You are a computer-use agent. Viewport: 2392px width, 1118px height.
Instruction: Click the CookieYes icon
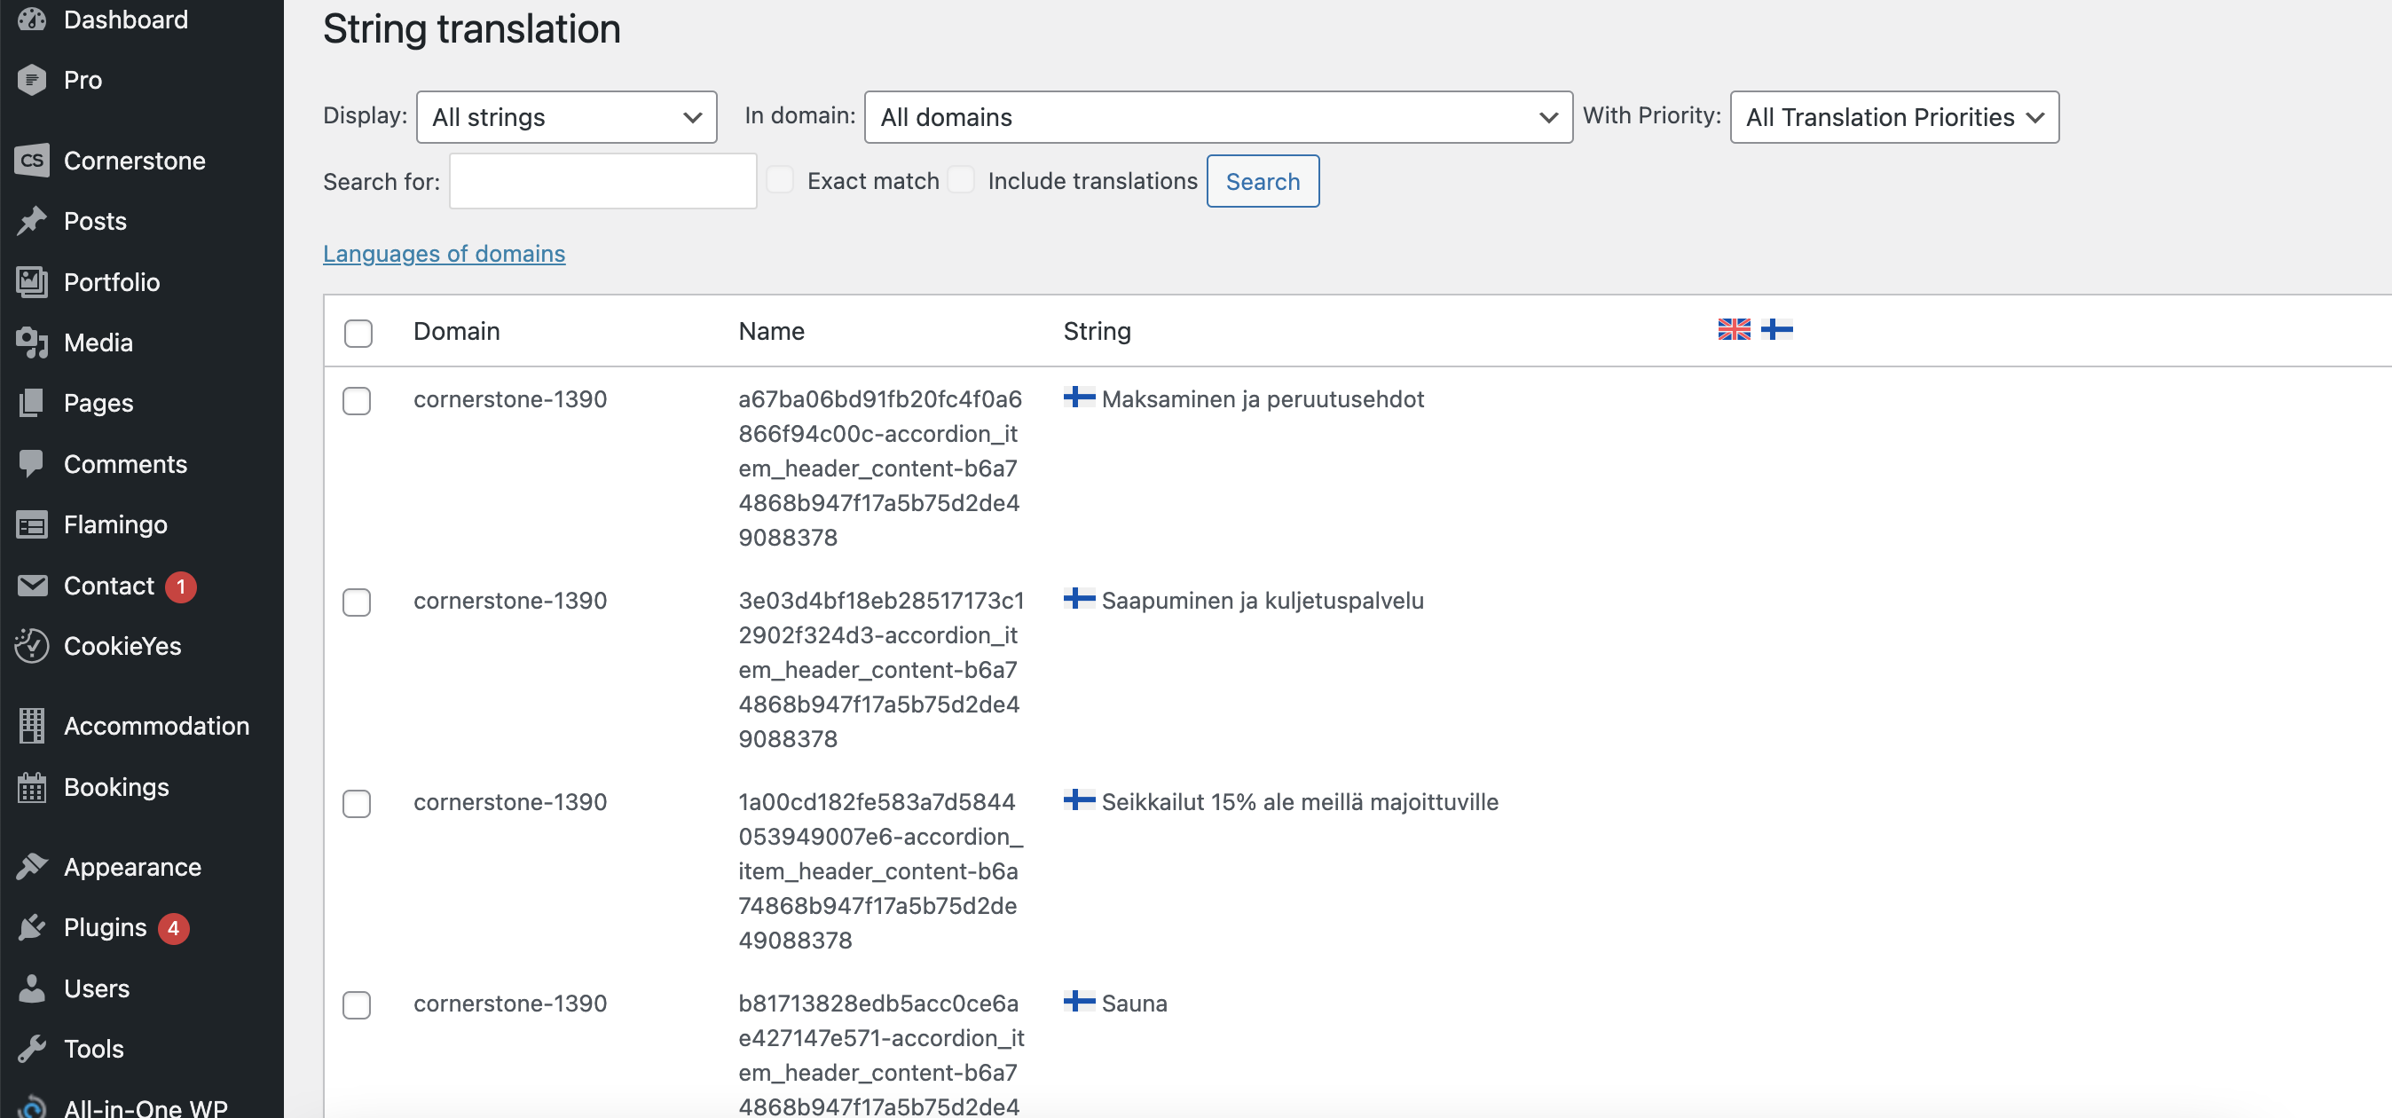32,646
